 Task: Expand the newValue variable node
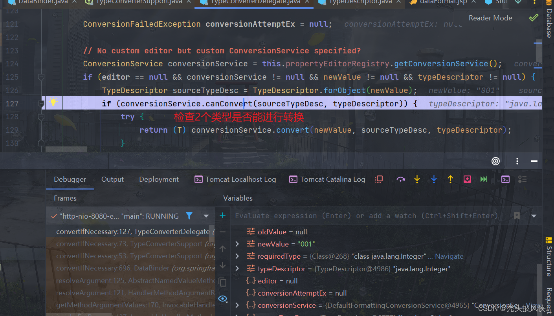(237, 244)
